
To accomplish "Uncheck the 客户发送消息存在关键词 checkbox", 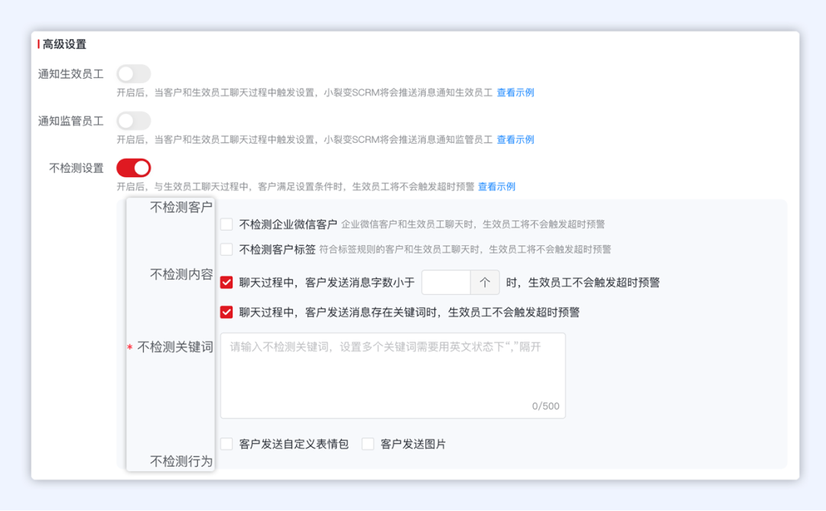I will (226, 312).
